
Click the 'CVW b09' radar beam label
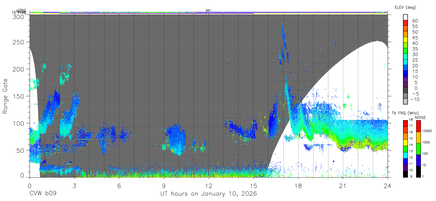point(43,194)
